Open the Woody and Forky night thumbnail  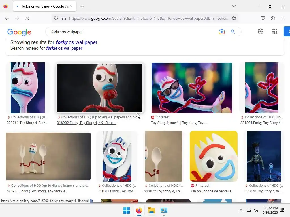(x=264, y=156)
